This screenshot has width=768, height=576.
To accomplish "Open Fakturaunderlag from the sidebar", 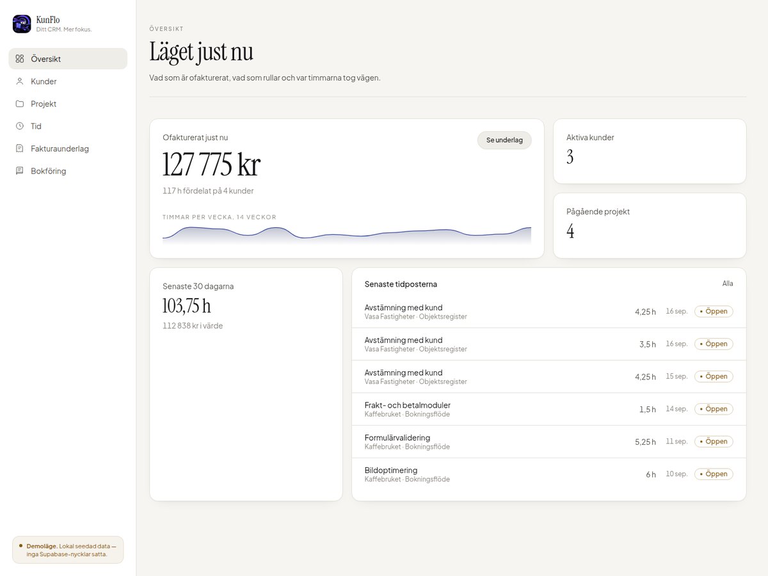I will [68, 148].
